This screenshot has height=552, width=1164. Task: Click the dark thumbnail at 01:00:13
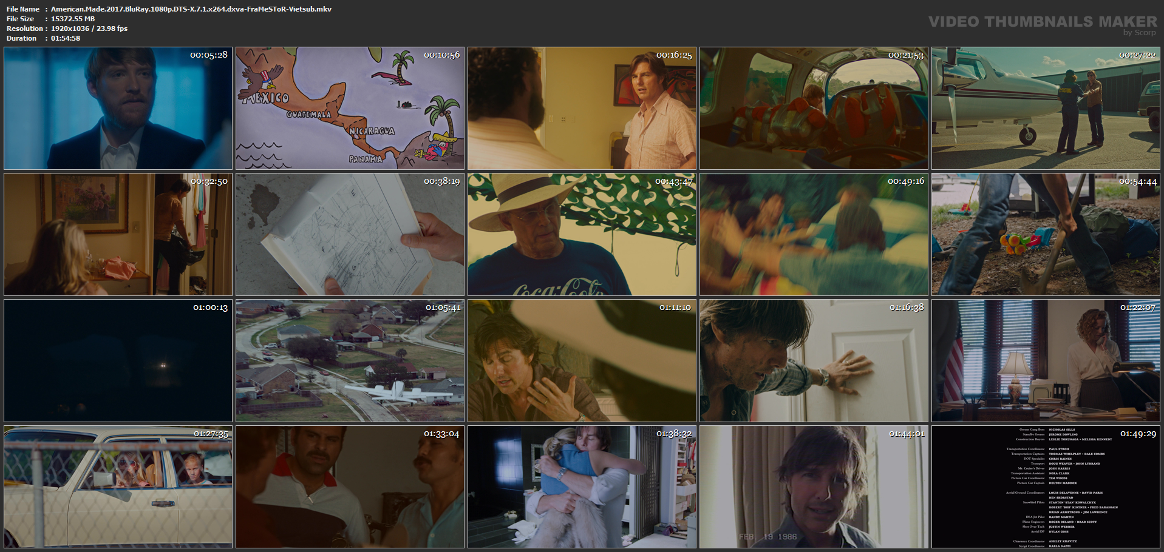coord(118,361)
